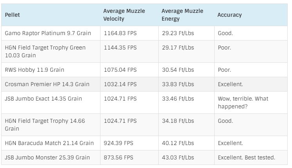Select the 33.83 Ft/Lbs energy value
The width and height of the screenshot is (292, 168).
click(x=178, y=84)
